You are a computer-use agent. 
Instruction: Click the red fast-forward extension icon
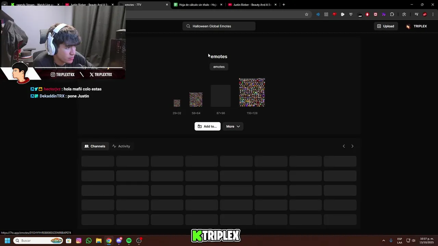pyautogui.click(x=375, y=14)
